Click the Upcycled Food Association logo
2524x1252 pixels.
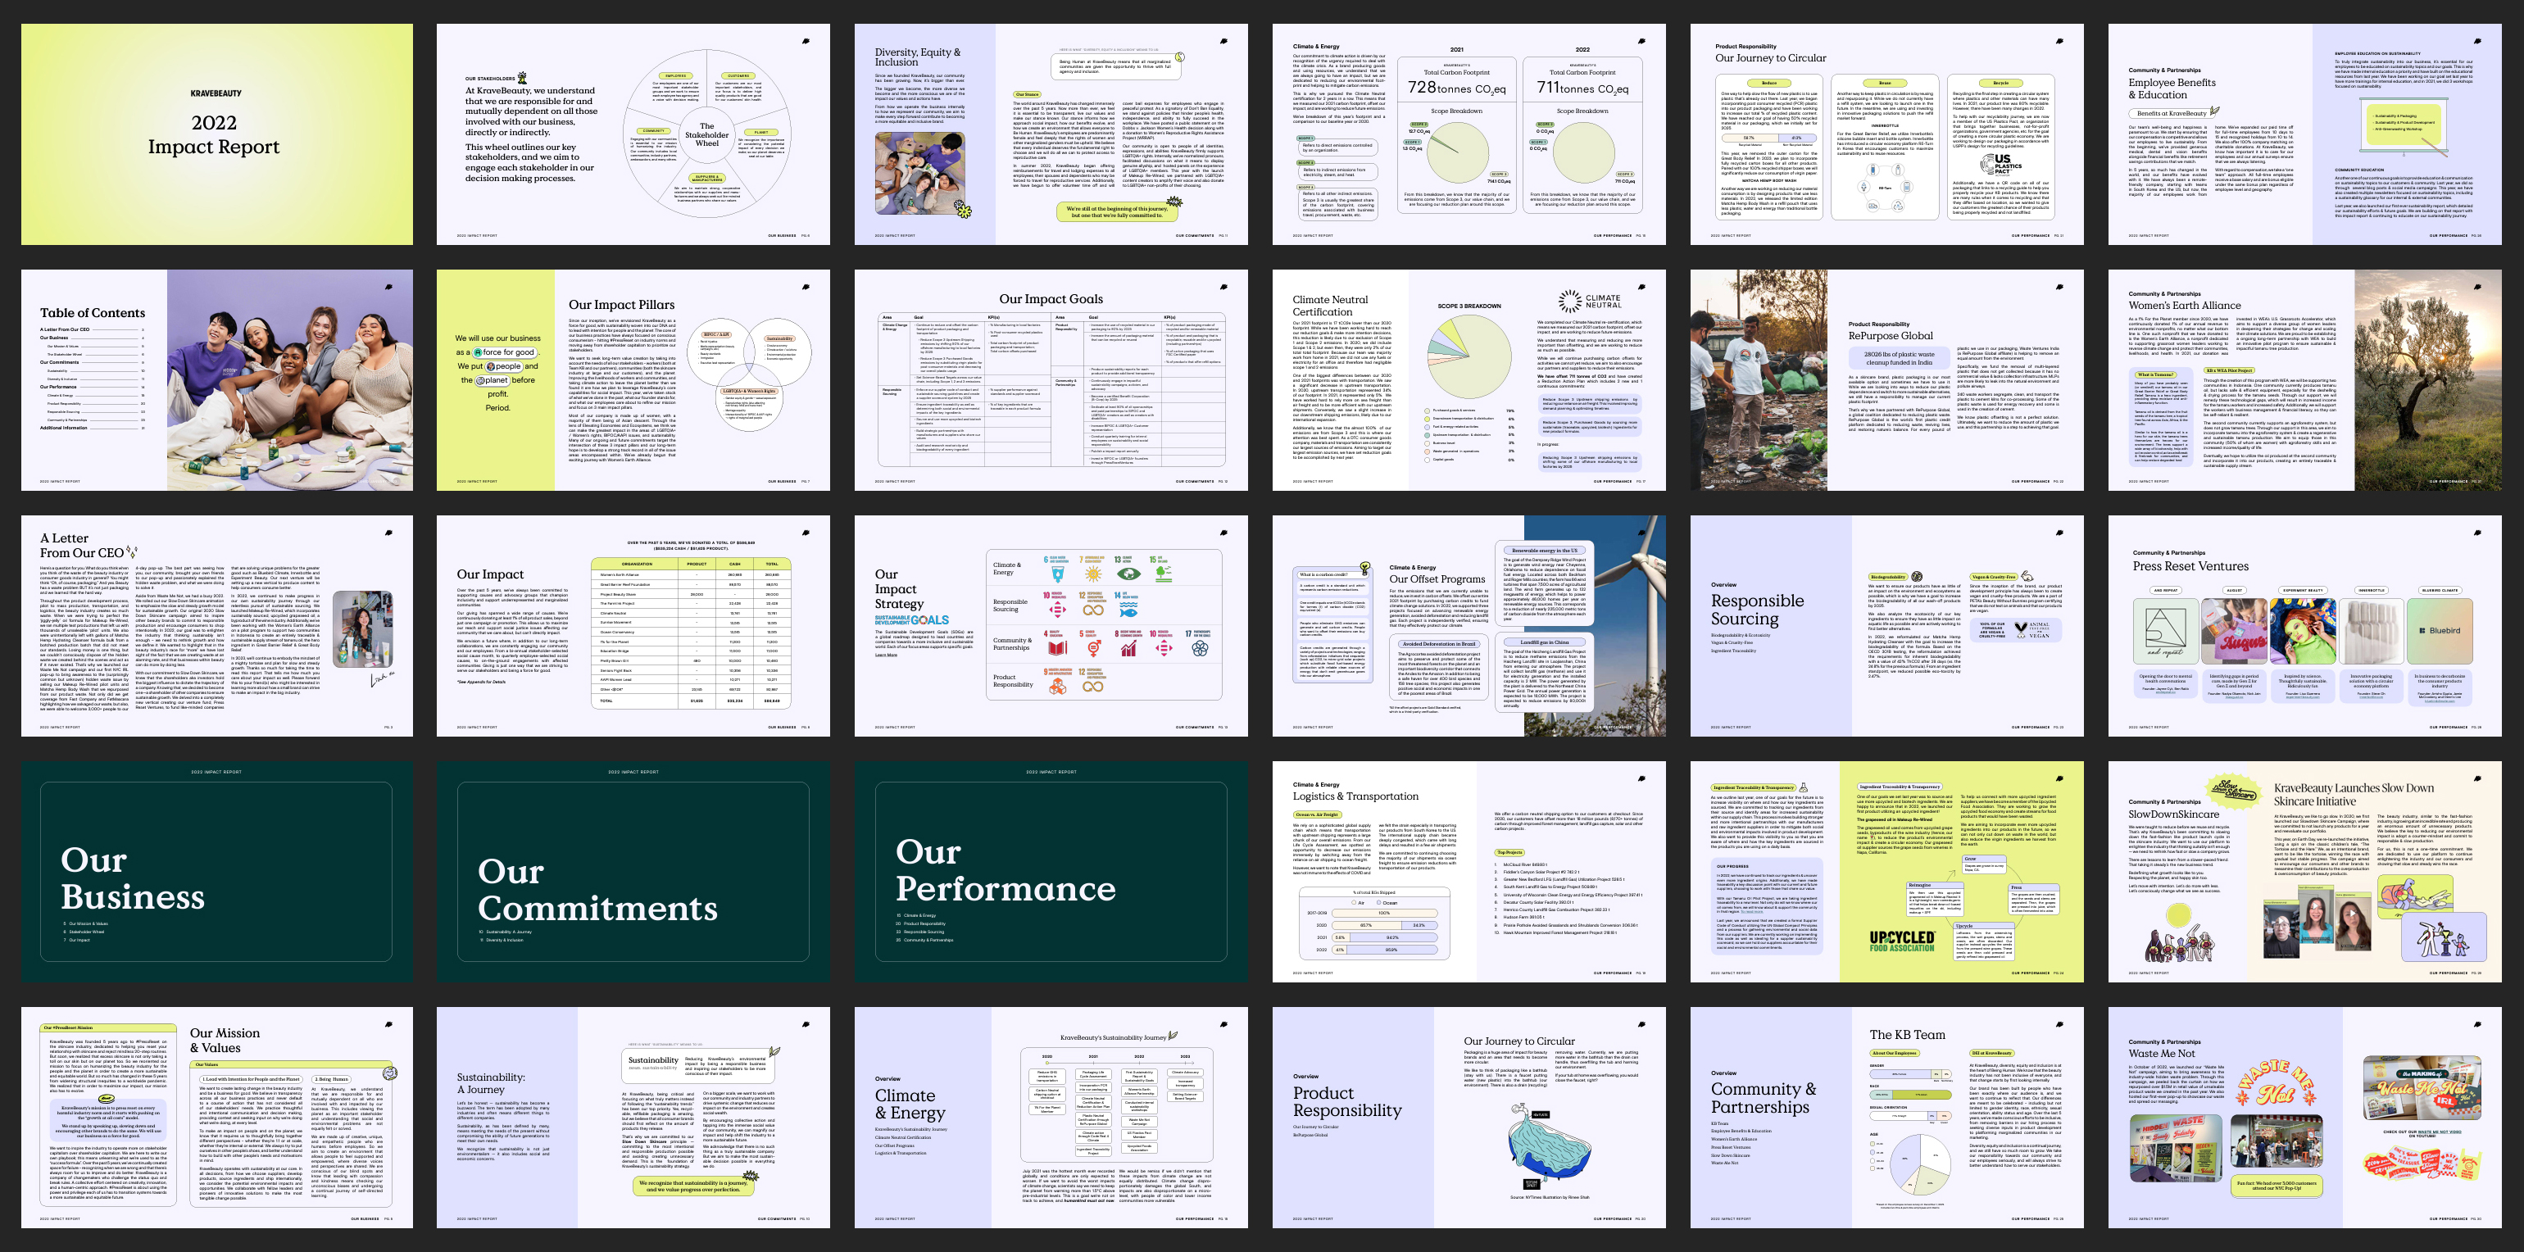coord(1902,941)
